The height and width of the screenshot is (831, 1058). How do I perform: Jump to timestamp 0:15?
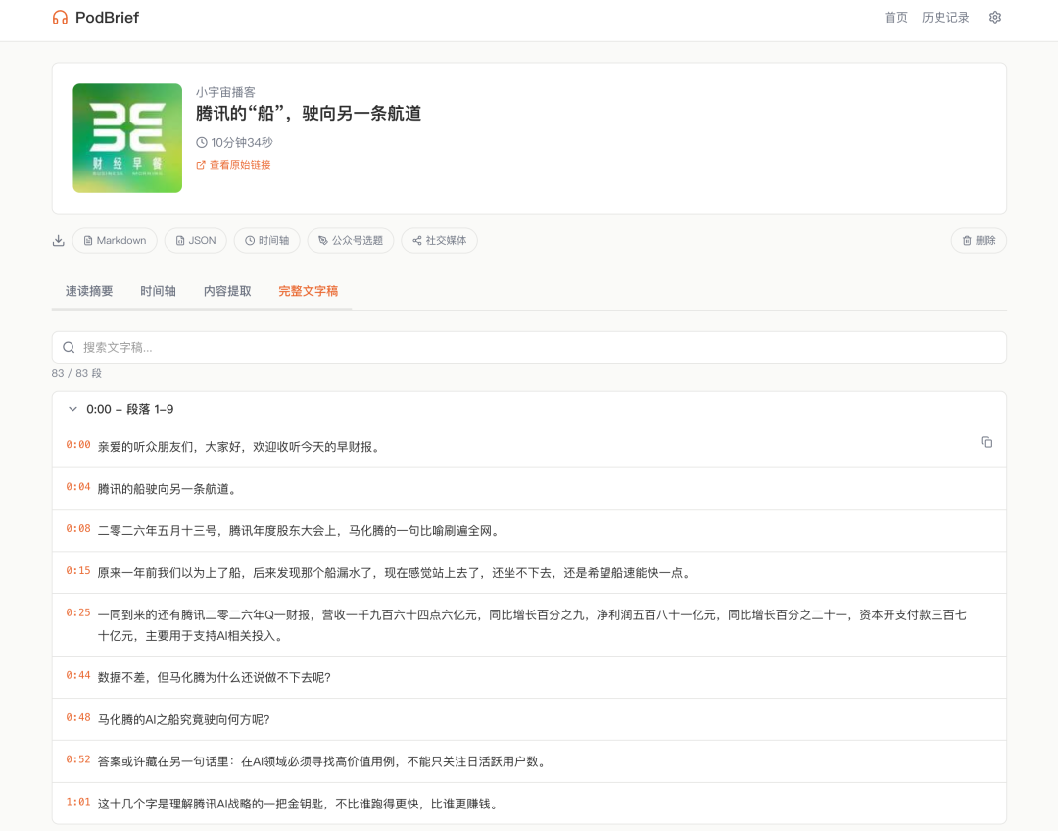click(x=78, y=571)
